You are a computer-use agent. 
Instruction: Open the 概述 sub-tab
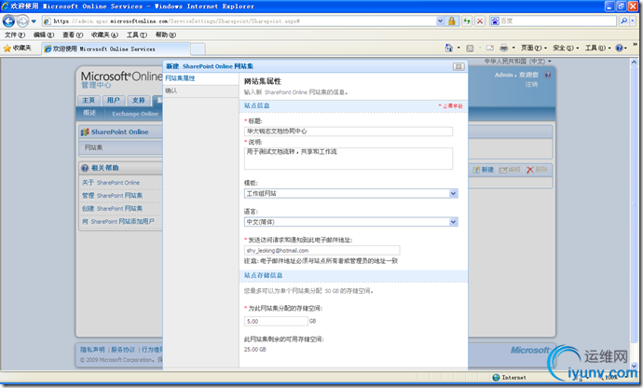[x=89, y=113]
